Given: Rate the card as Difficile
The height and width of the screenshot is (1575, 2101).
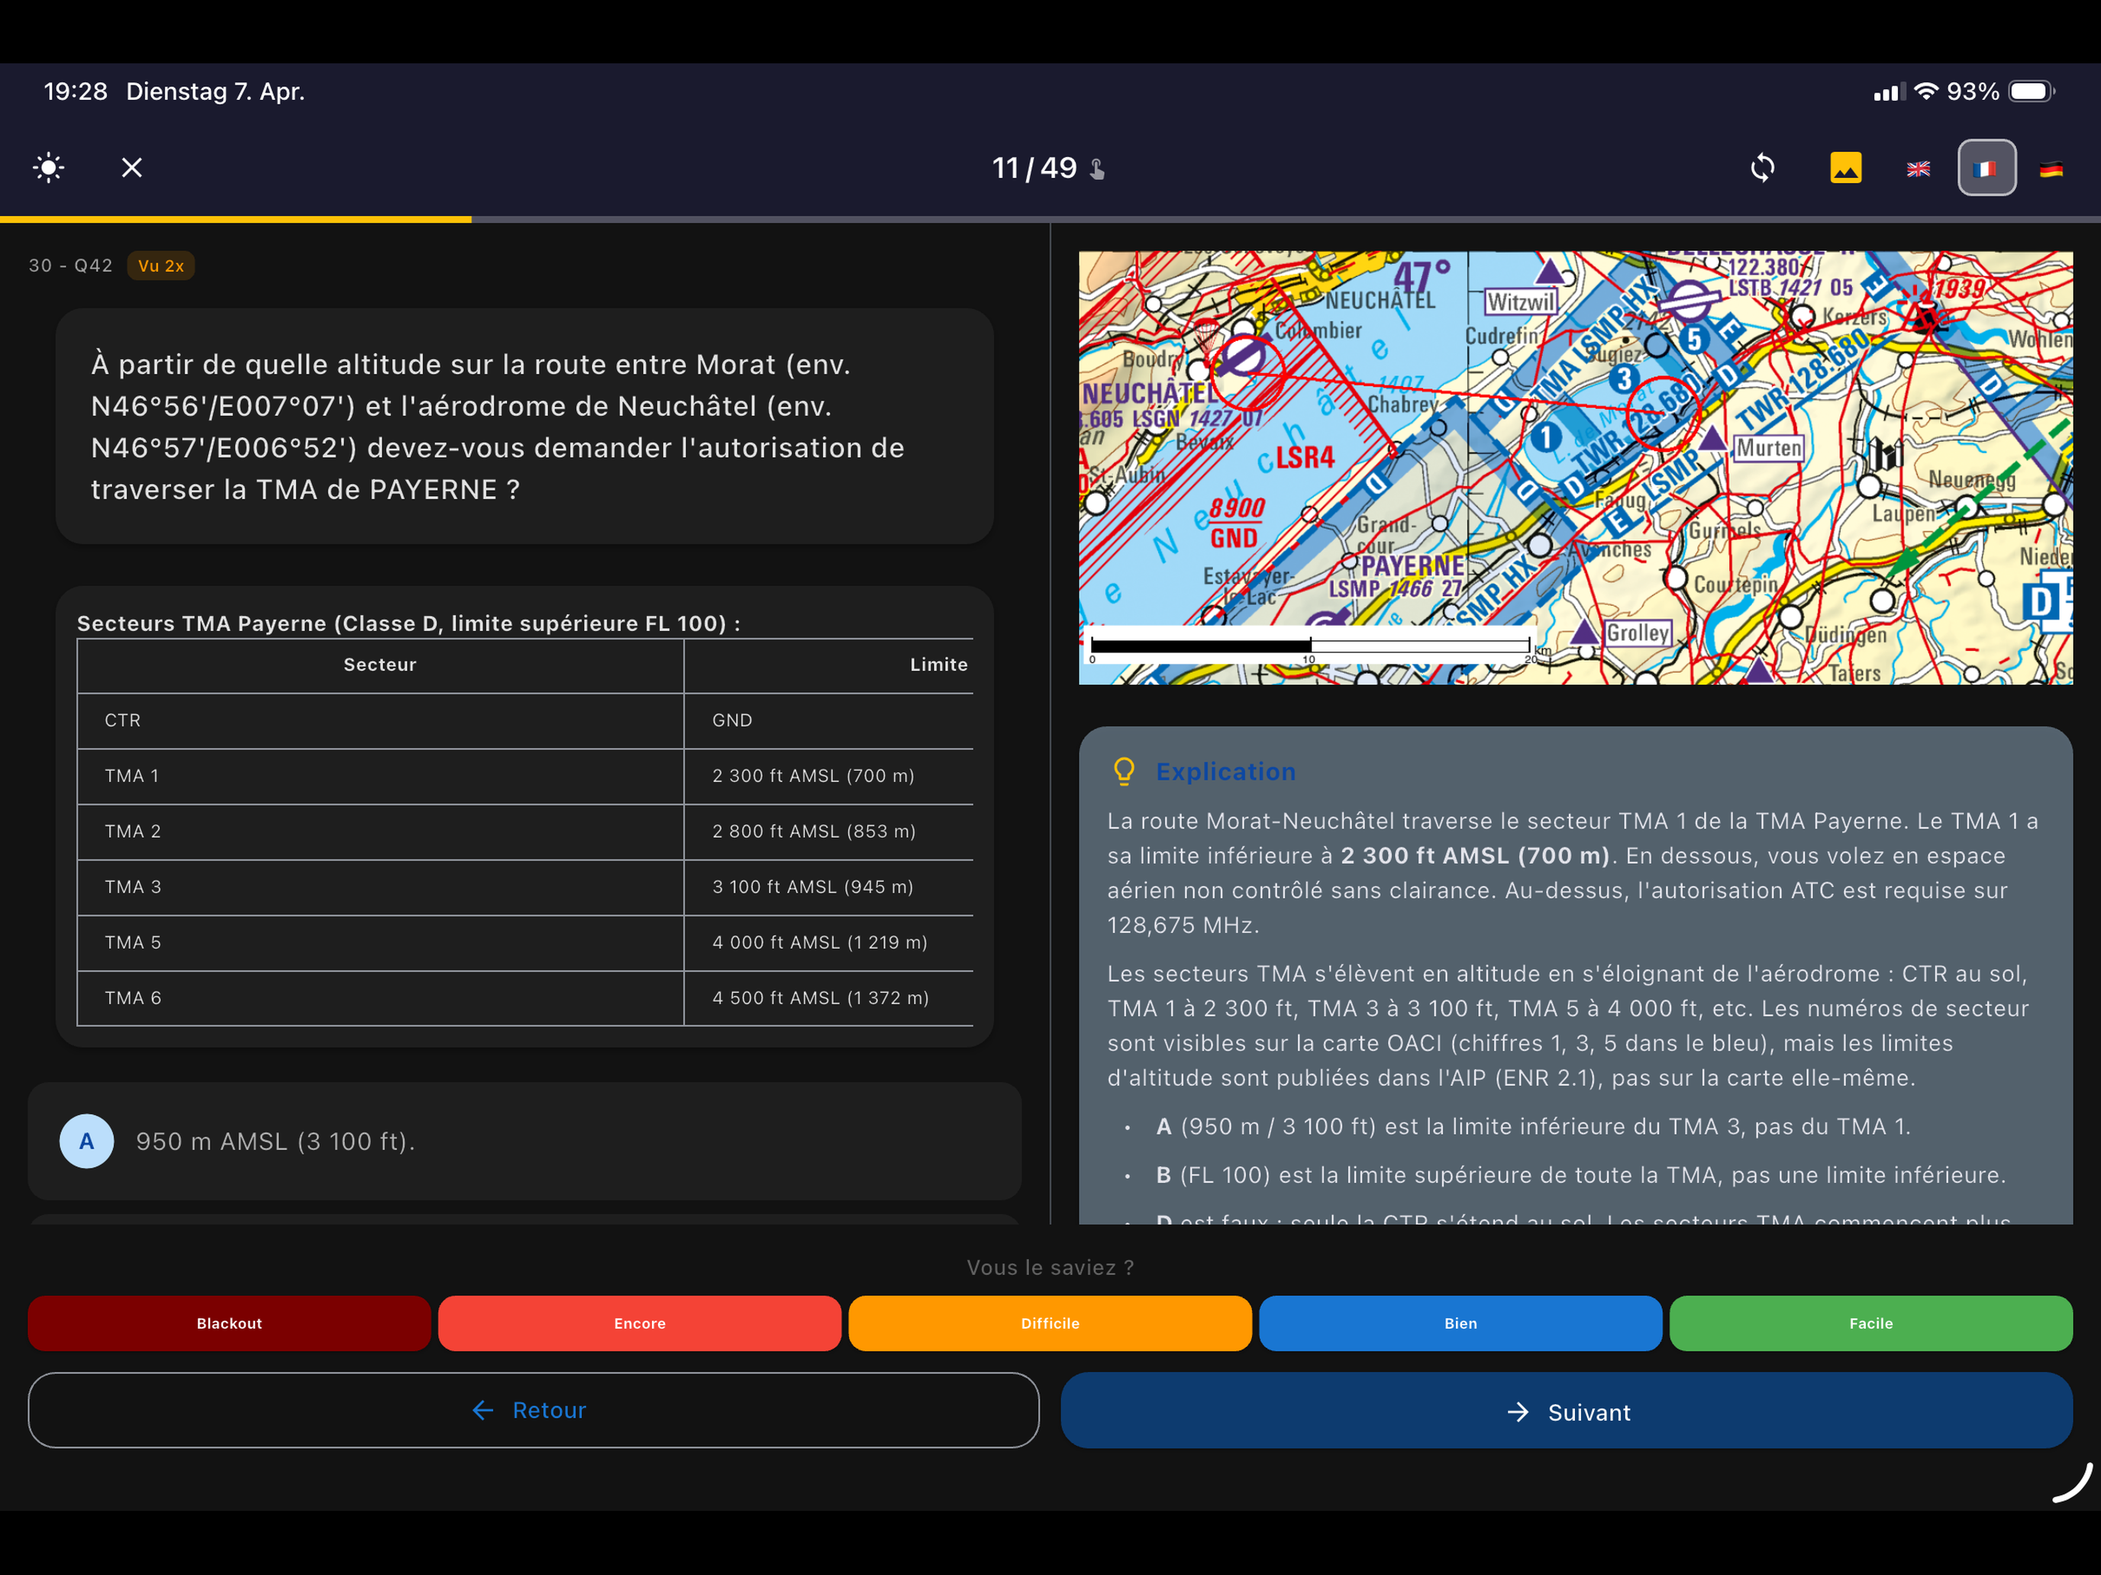Looking at the screenshot, I should (1050, 1323).
